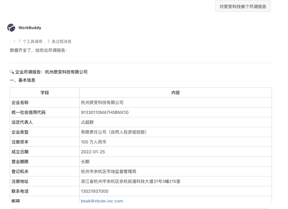
Task: Select the value 100 万人民币
Action: click(93, 142)
